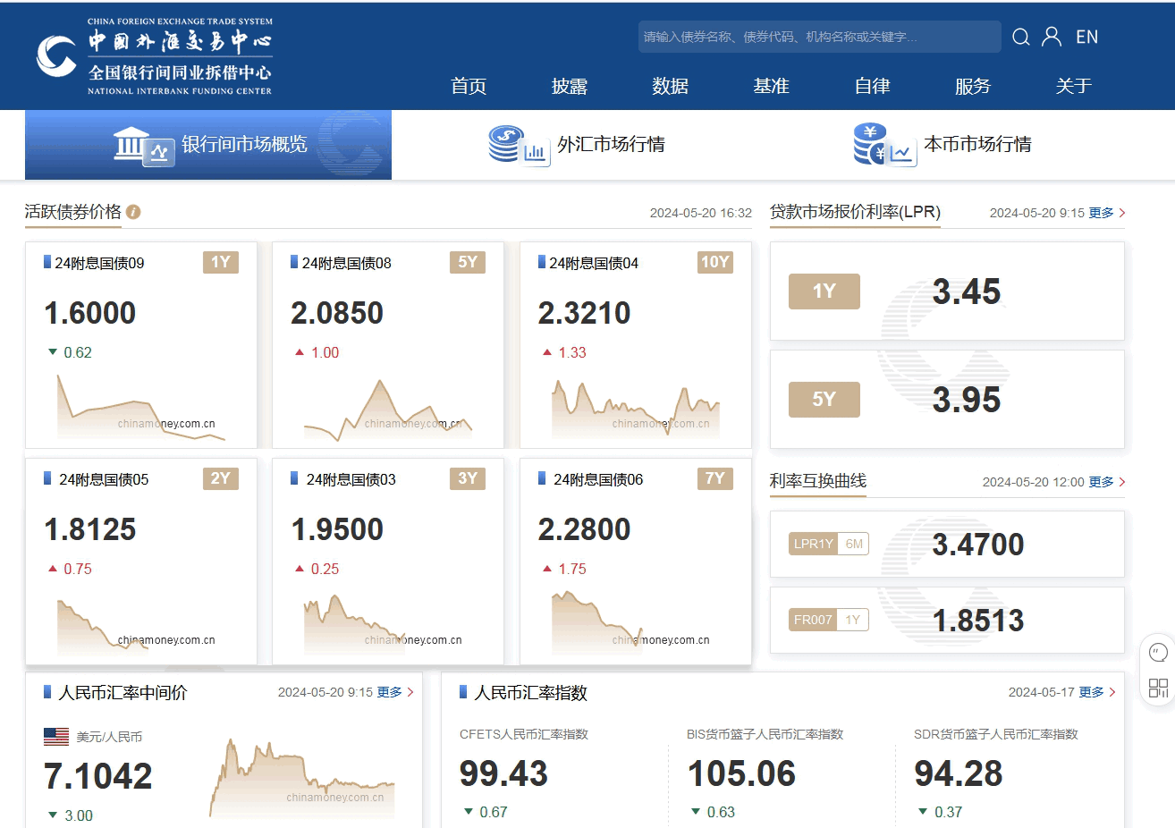Screen dimensions: 1175x828
Task: Click the BIS货币篮子人民币汇率指数 label
Action: (765, 734)
